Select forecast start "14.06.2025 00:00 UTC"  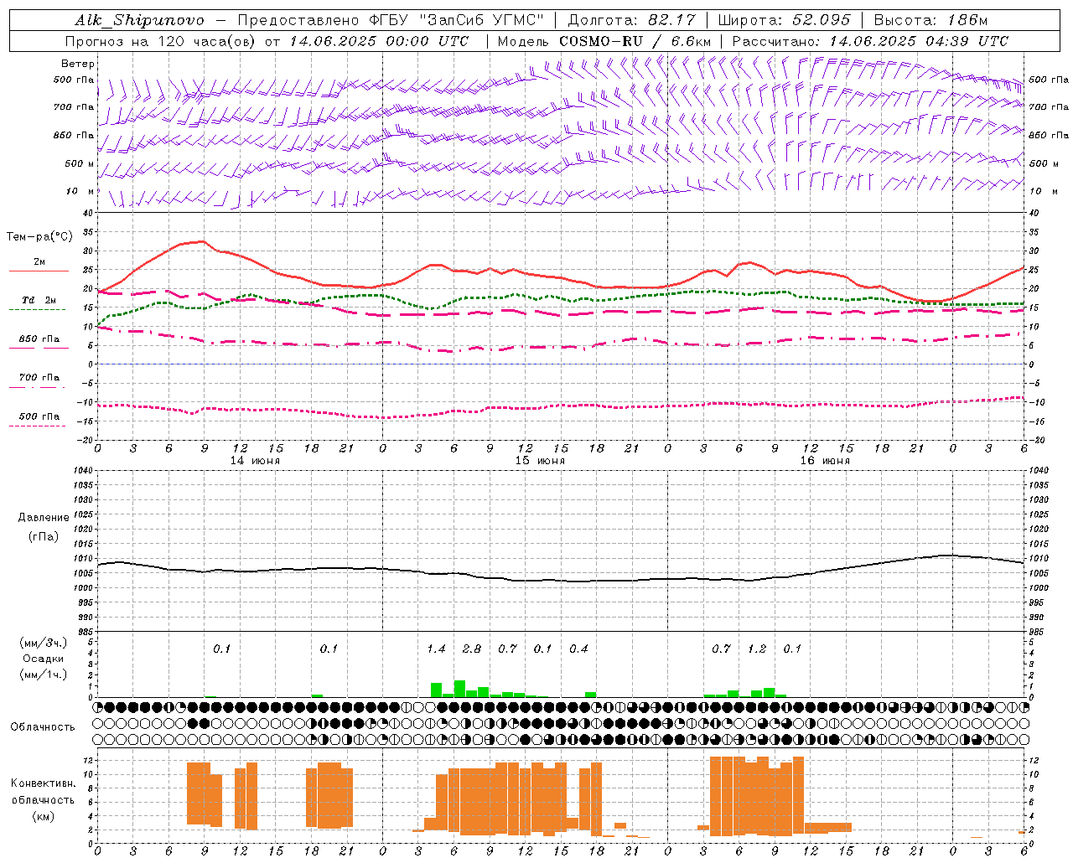(x=379, y=41)
